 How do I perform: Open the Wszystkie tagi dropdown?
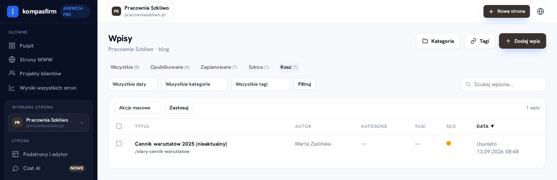[260, 84]
